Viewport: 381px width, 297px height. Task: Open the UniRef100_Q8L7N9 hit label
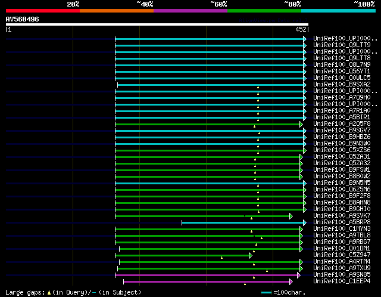pyautogui.click(x=342, y=65)
